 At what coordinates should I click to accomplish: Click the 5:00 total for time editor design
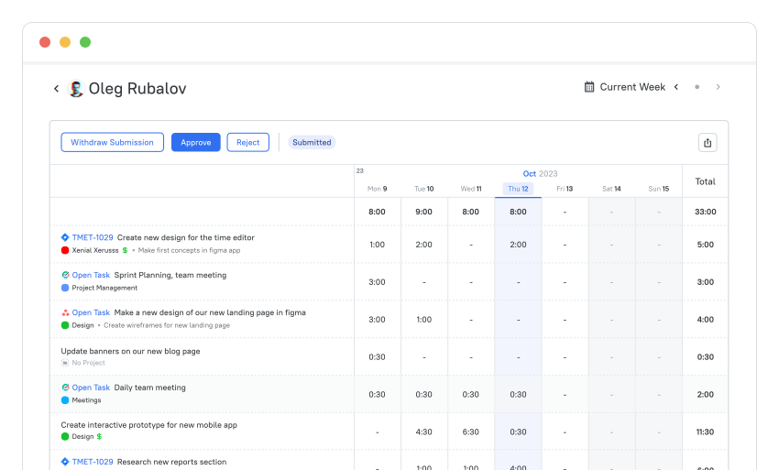(x=706, y=245)
